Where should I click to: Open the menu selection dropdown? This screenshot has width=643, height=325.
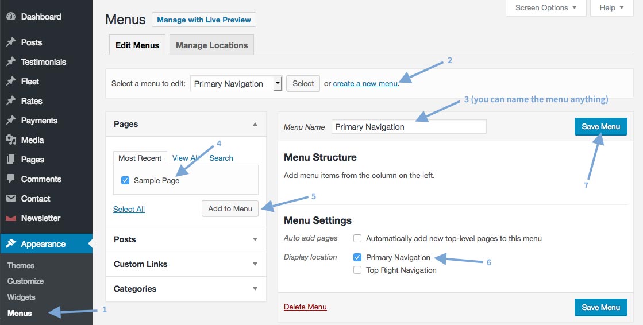[x=236, y=84]
